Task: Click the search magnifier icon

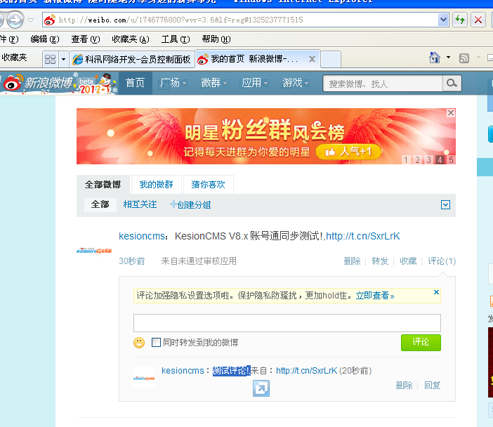Action: 452,84
